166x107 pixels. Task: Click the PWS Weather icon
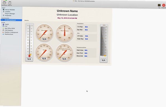point(3,30)
